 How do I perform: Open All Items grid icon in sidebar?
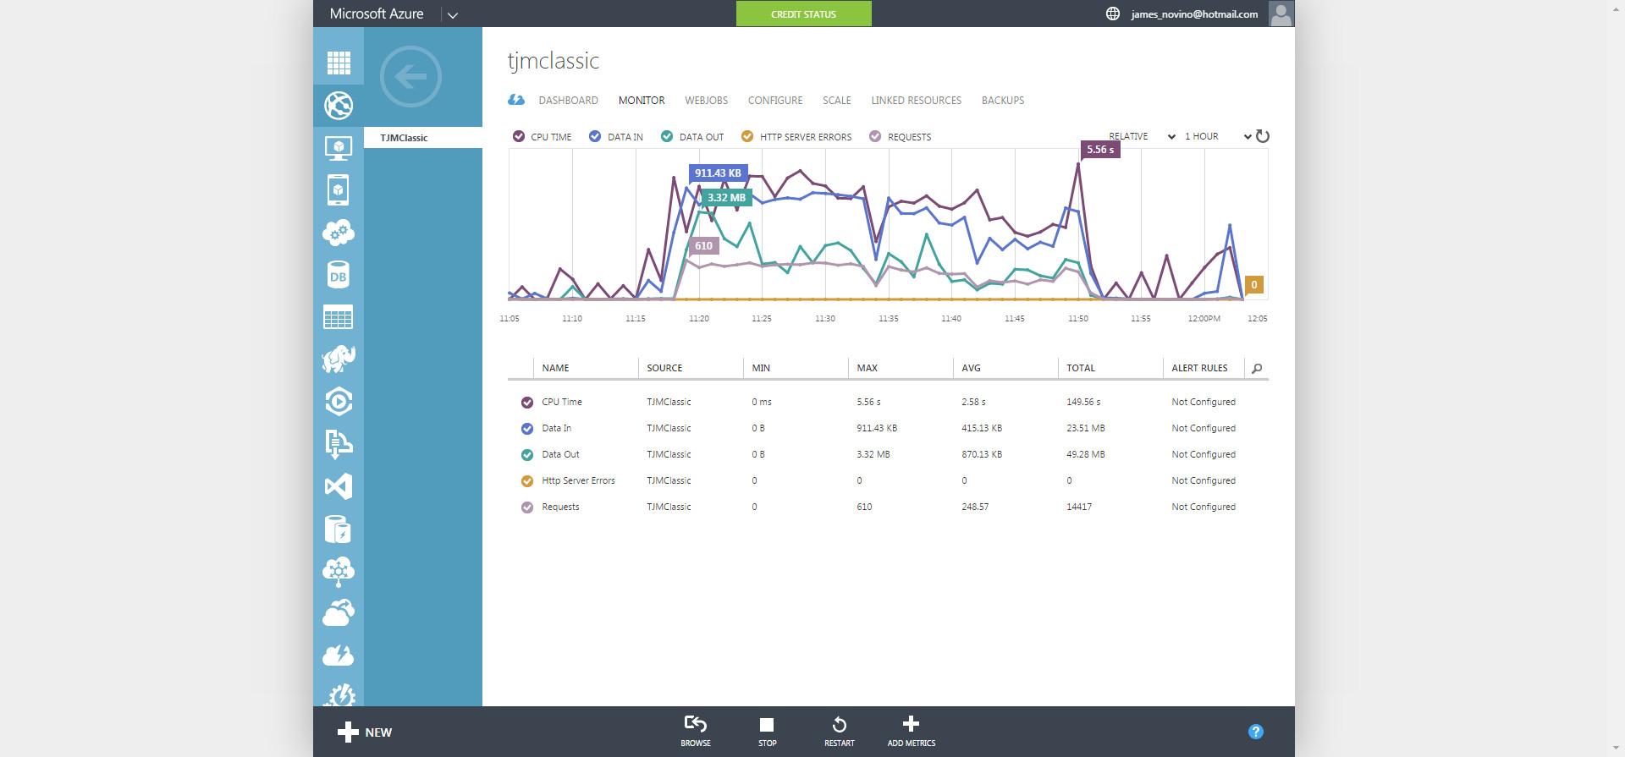click(x=339, y=63)
